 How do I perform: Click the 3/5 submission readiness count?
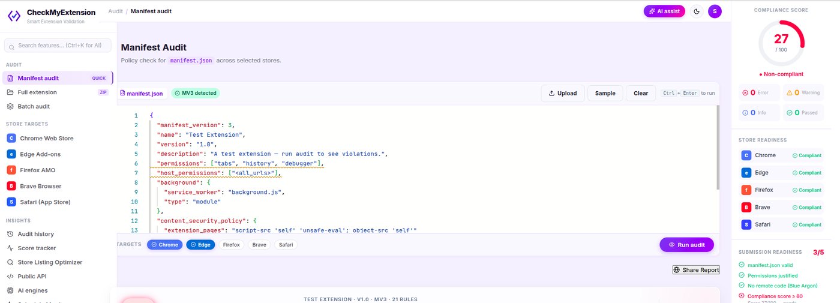click(818, 253)
